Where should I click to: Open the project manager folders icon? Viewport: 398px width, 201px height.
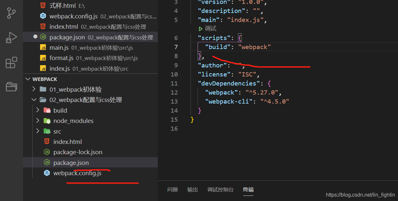coord(11,86)
